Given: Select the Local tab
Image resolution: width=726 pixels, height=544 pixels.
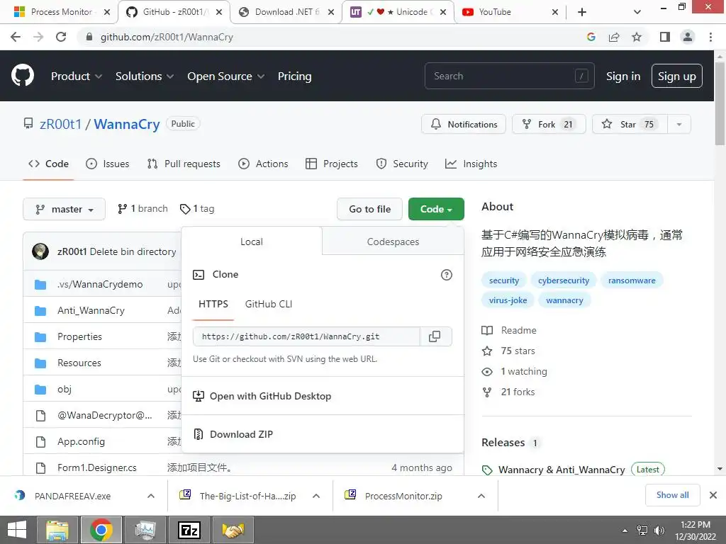Looking at the screenshot, I should (x=252, y=242).
